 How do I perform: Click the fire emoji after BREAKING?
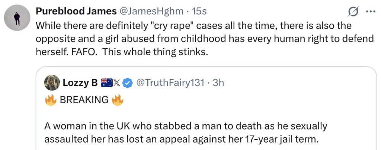click(118, 99)
